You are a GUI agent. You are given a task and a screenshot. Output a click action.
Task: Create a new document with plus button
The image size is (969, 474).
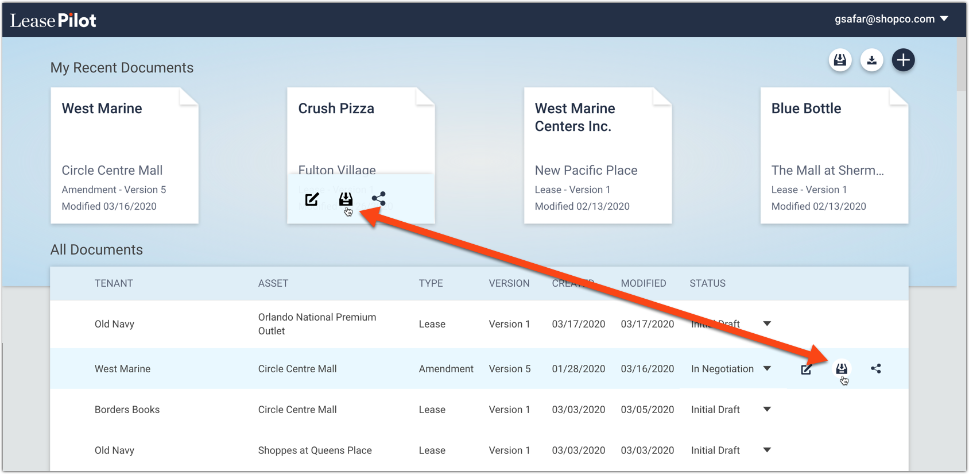[x=903, y=60]
